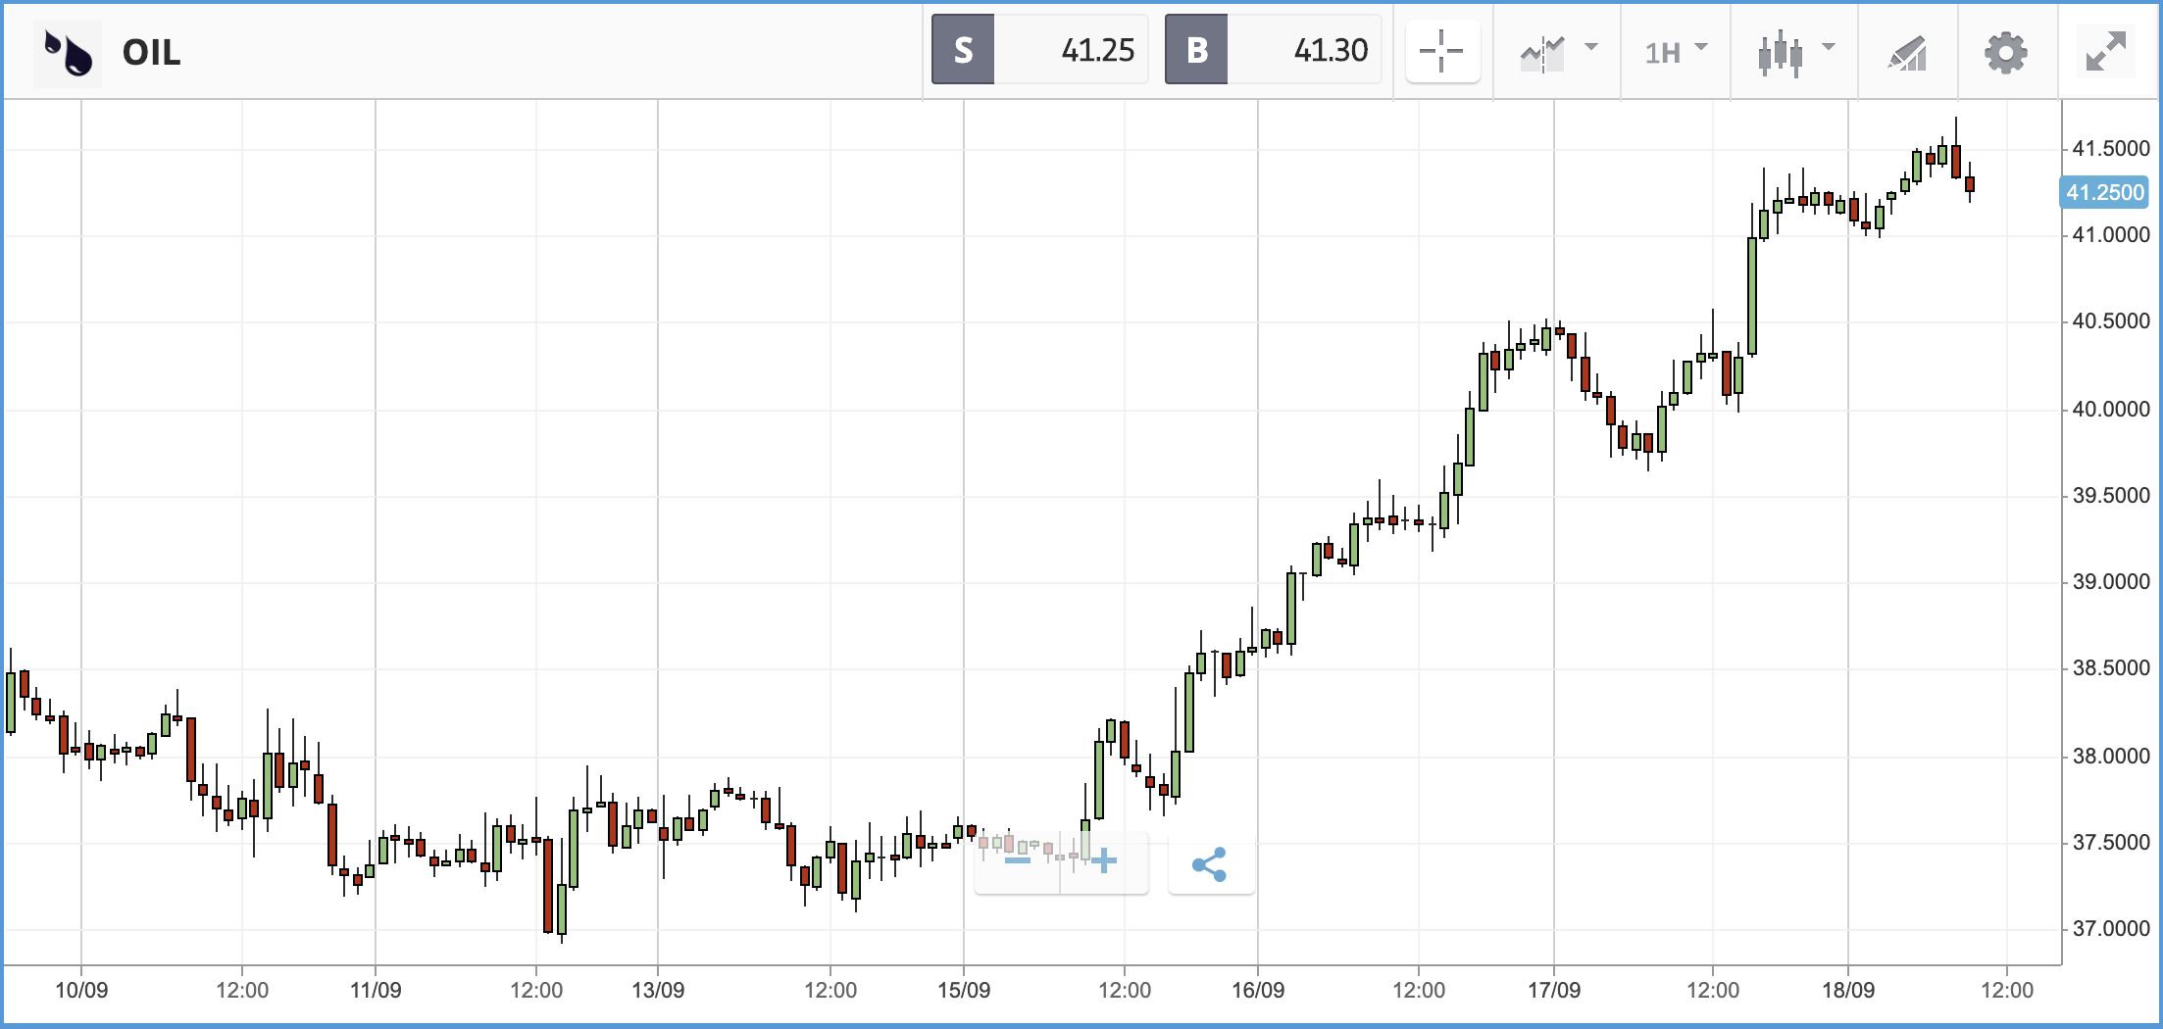Image resolution: width=2163 pixels, height=1029 pixels.
Task: Click the Sell button at 41.25
Action: tap(1039, 50)
